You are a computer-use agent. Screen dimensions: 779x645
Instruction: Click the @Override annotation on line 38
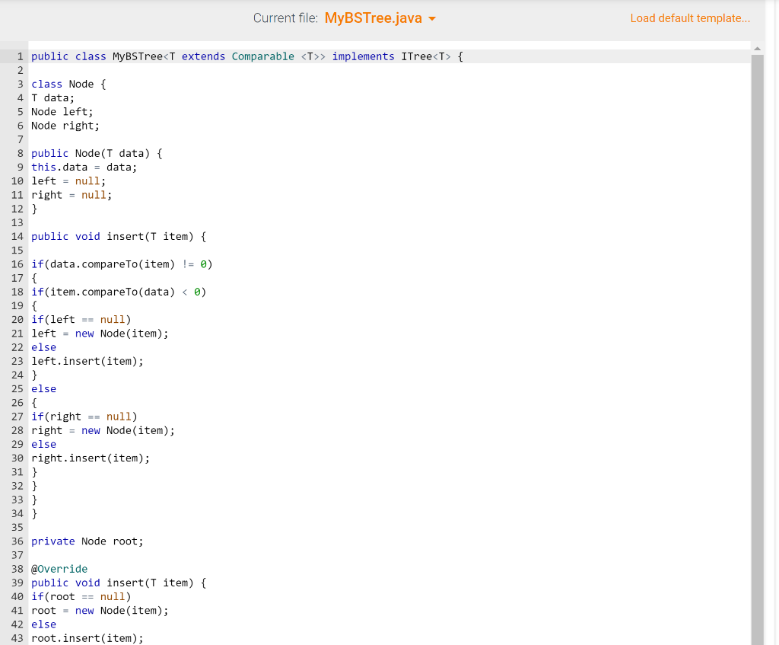[x=59, y=568]
